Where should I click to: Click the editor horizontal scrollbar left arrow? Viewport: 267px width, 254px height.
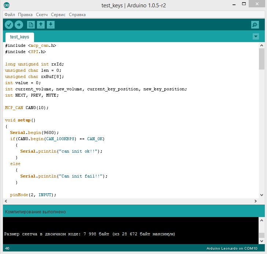[5, 201]
